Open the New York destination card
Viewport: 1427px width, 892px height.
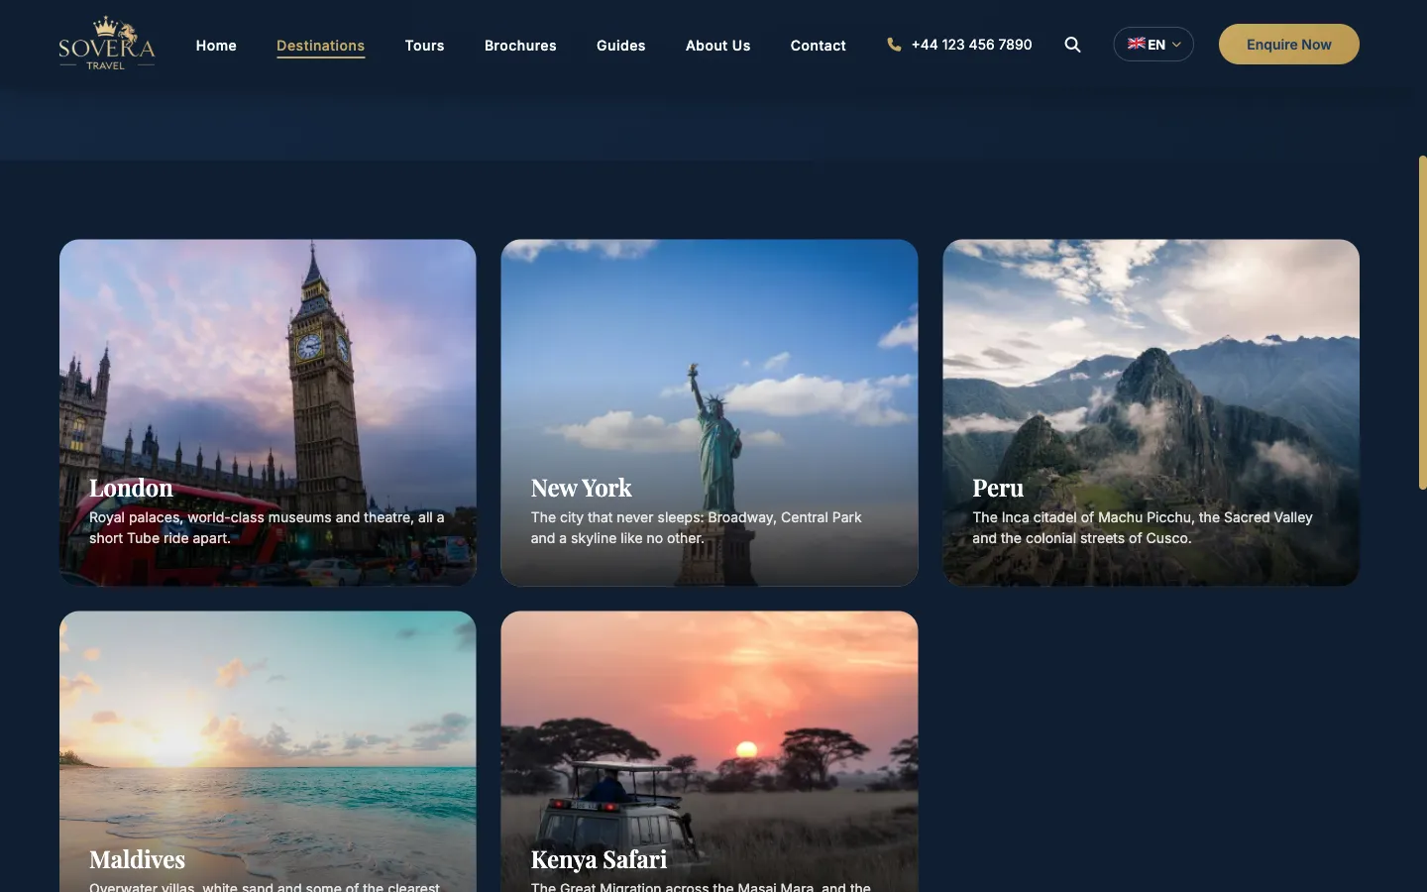(x=710, y=412)
